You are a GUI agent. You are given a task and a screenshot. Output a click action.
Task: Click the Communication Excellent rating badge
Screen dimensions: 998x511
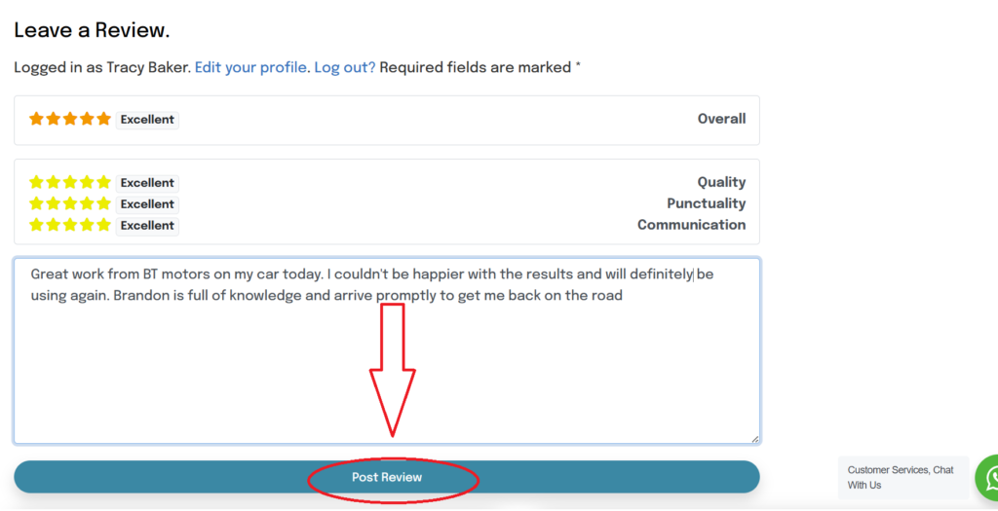pos(147,226)
